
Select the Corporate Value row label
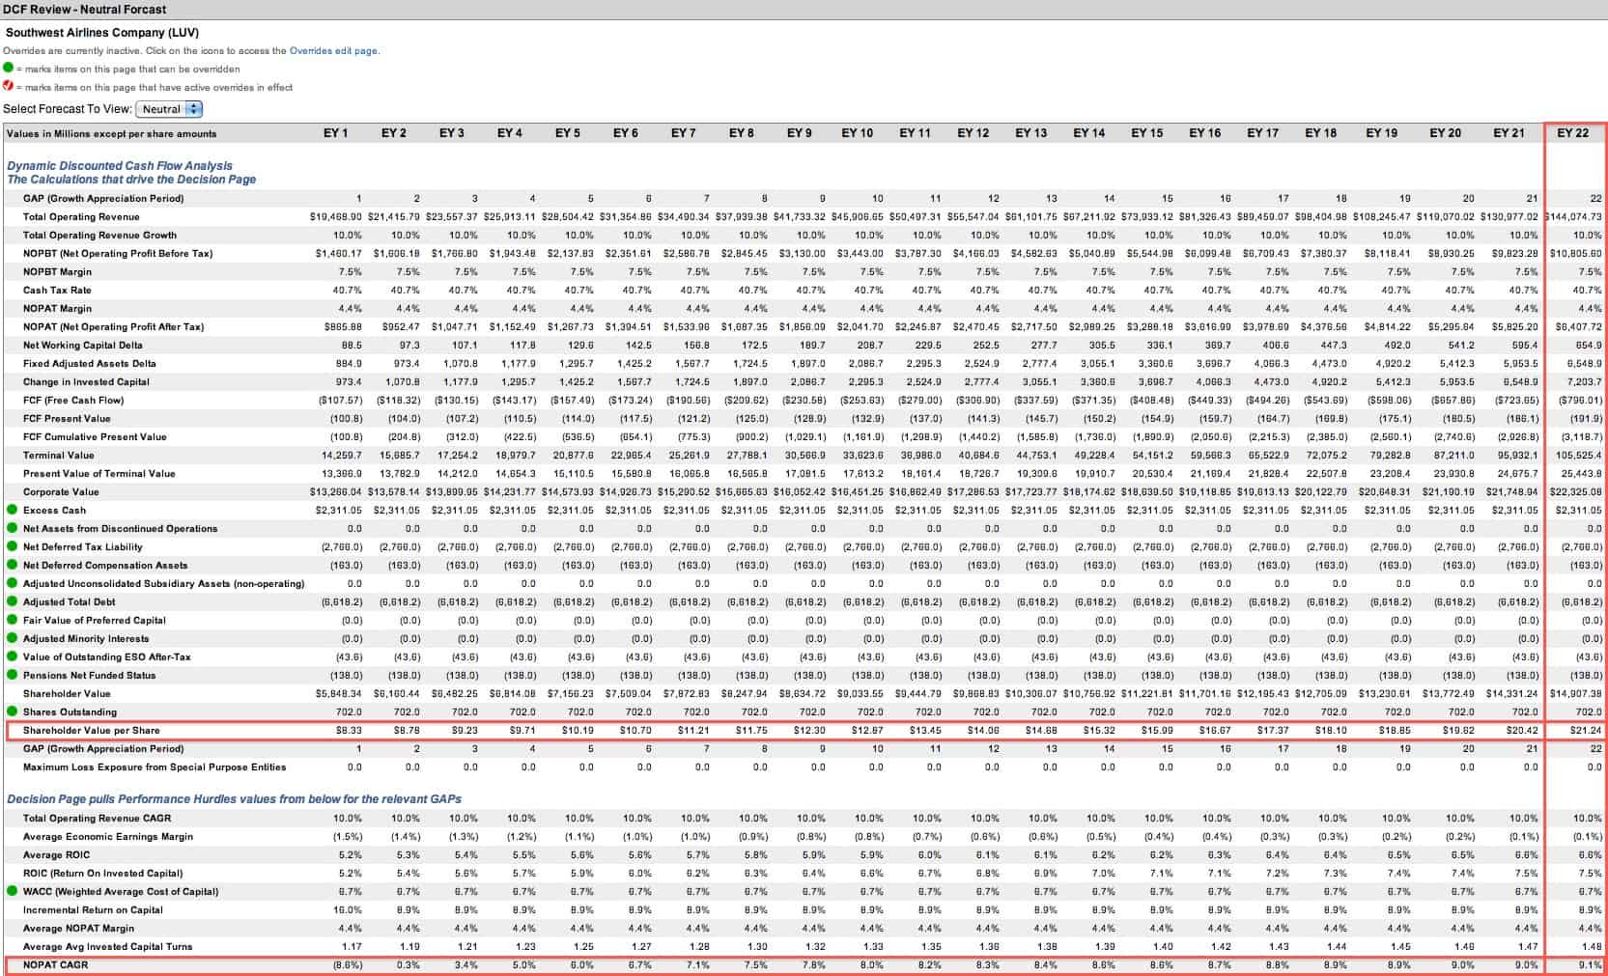click(x=61, y=491)
